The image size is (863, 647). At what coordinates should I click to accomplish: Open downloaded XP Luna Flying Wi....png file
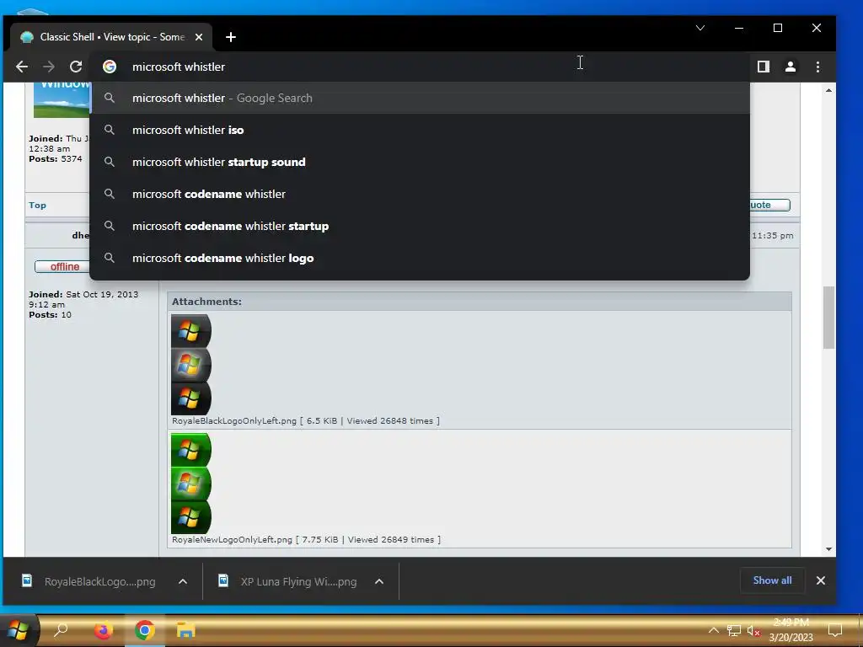pyautogui.click(x=288, y=581)
